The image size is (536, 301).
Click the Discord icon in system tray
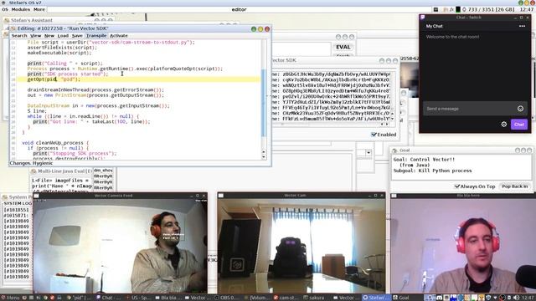pos(440,298)
